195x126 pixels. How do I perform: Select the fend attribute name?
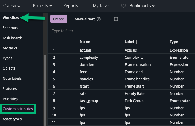84,72
